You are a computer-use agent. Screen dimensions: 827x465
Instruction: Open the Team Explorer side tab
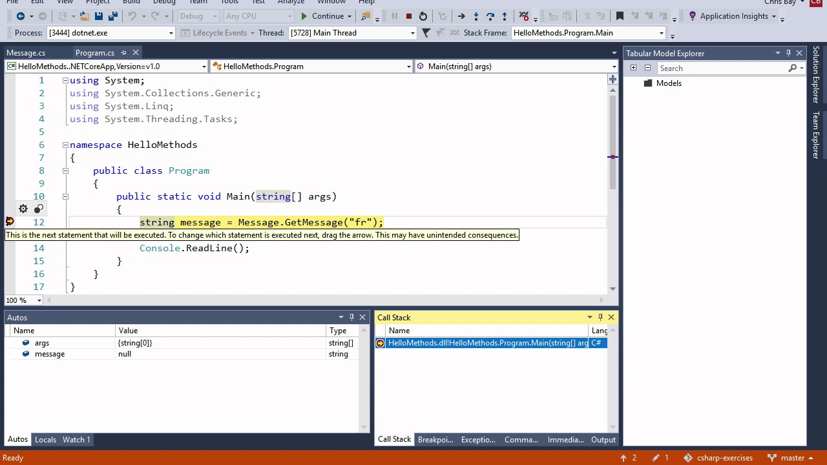tap(816, 134)
